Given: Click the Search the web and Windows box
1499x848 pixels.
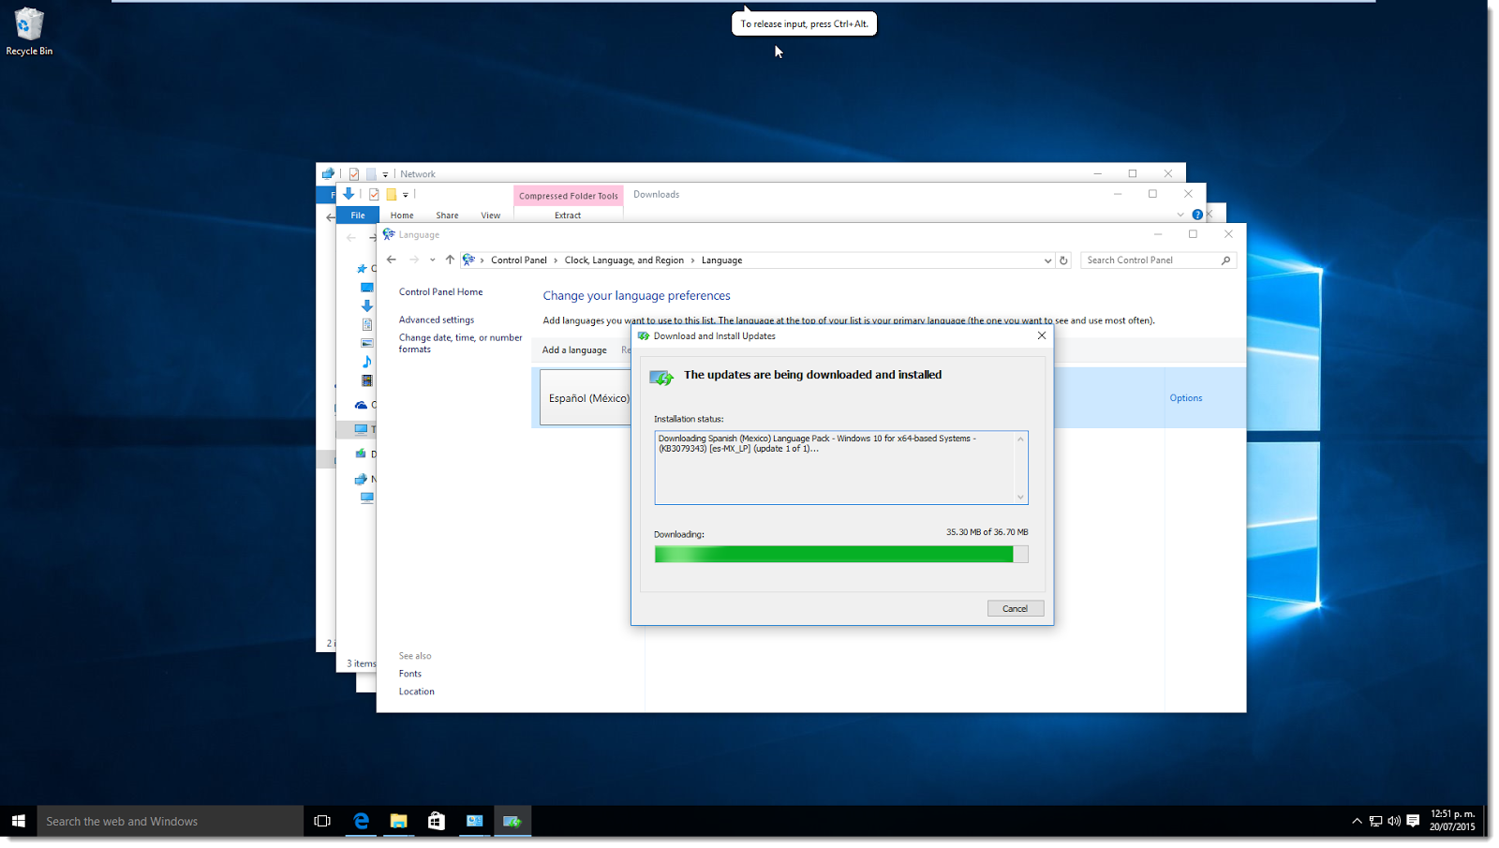Looking at the screenshot, I should (x=171, y=821).
